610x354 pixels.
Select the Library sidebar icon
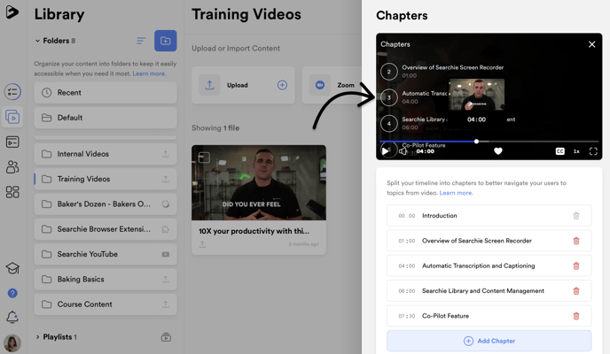coord(12,117)
